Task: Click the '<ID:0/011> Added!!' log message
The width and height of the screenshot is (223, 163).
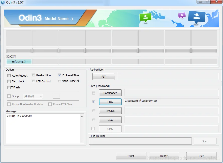Action: point(19,116)
